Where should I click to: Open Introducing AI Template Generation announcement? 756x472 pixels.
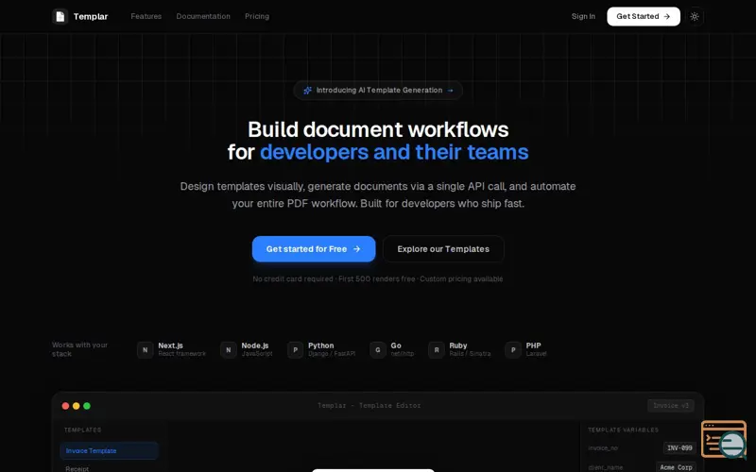pyautogui.click(x=378, y=90)
